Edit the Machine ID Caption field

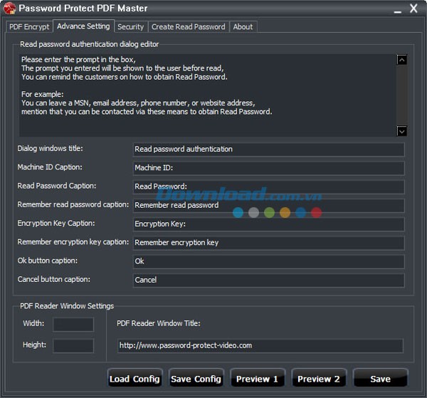pos(268,168)
